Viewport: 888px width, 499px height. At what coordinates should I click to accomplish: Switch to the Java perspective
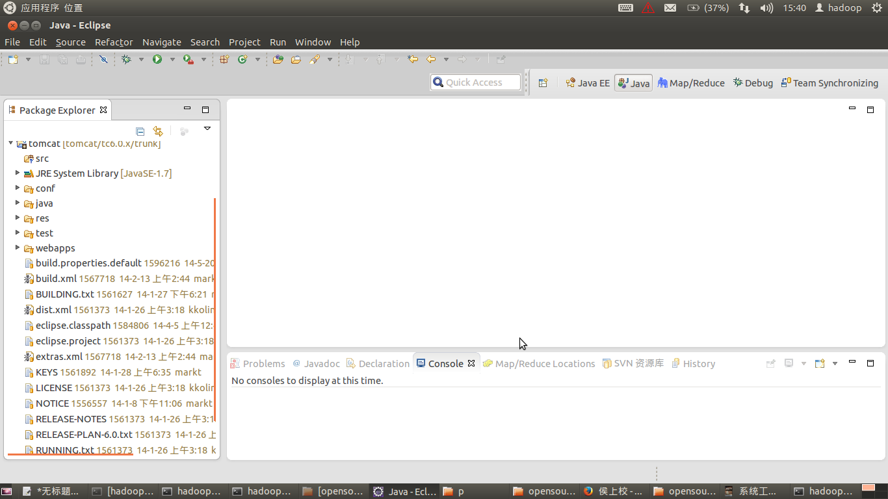tap(634, 83)
